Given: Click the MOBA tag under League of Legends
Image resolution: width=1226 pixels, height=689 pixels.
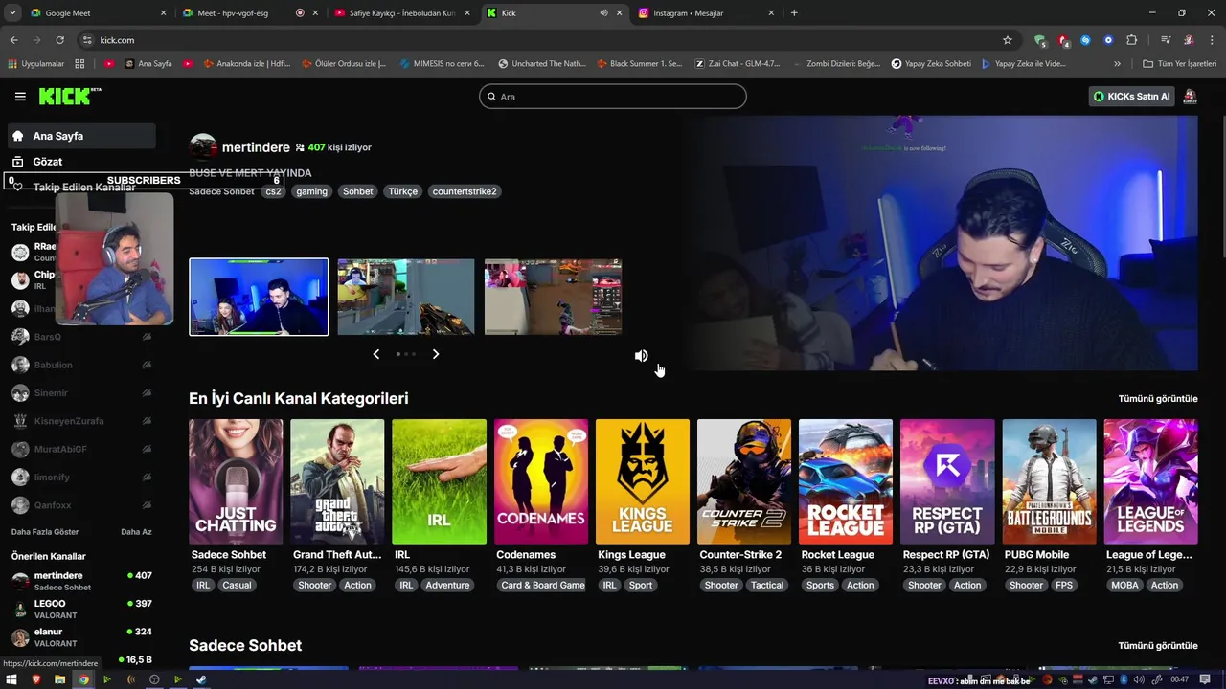Looking at the screenshot, I should [x=1124, y=586].
